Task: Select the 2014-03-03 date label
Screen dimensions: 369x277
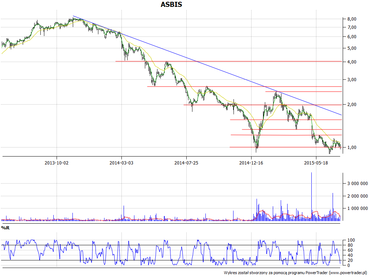Action: pos(121,163)
